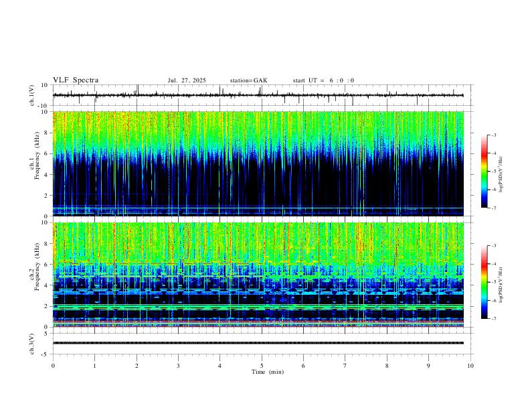The height and width of the screenshot is (410, 530).
Task: Click the ch.3 black signal band
Action: (258, 343)
